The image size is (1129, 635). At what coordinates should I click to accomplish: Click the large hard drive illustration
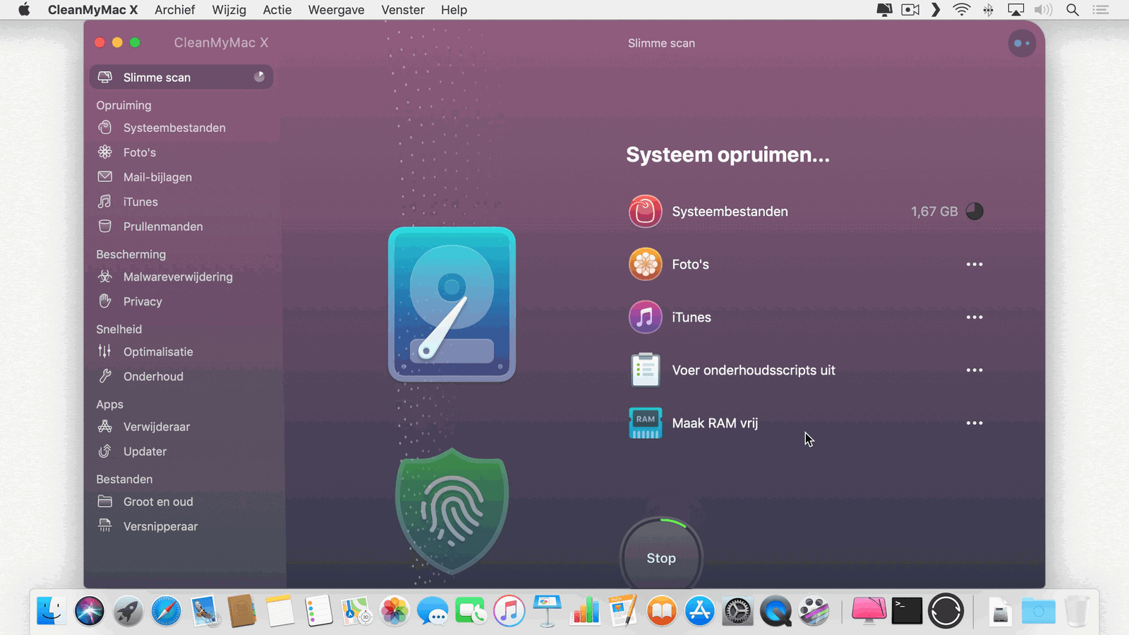452,304
